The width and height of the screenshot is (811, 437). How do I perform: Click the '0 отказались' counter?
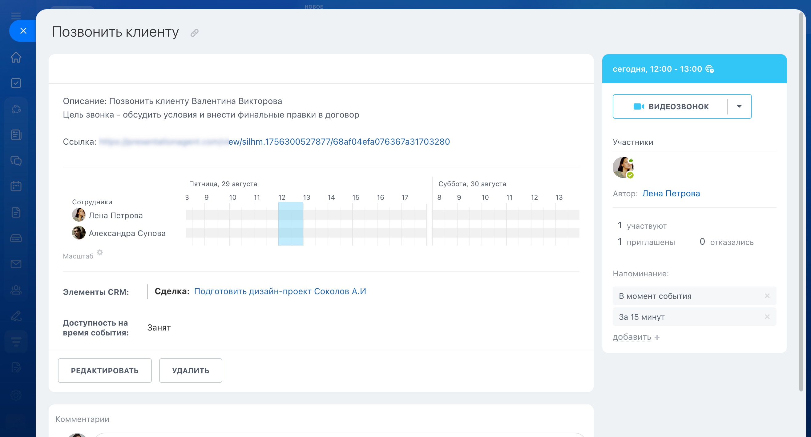point(726,242)
